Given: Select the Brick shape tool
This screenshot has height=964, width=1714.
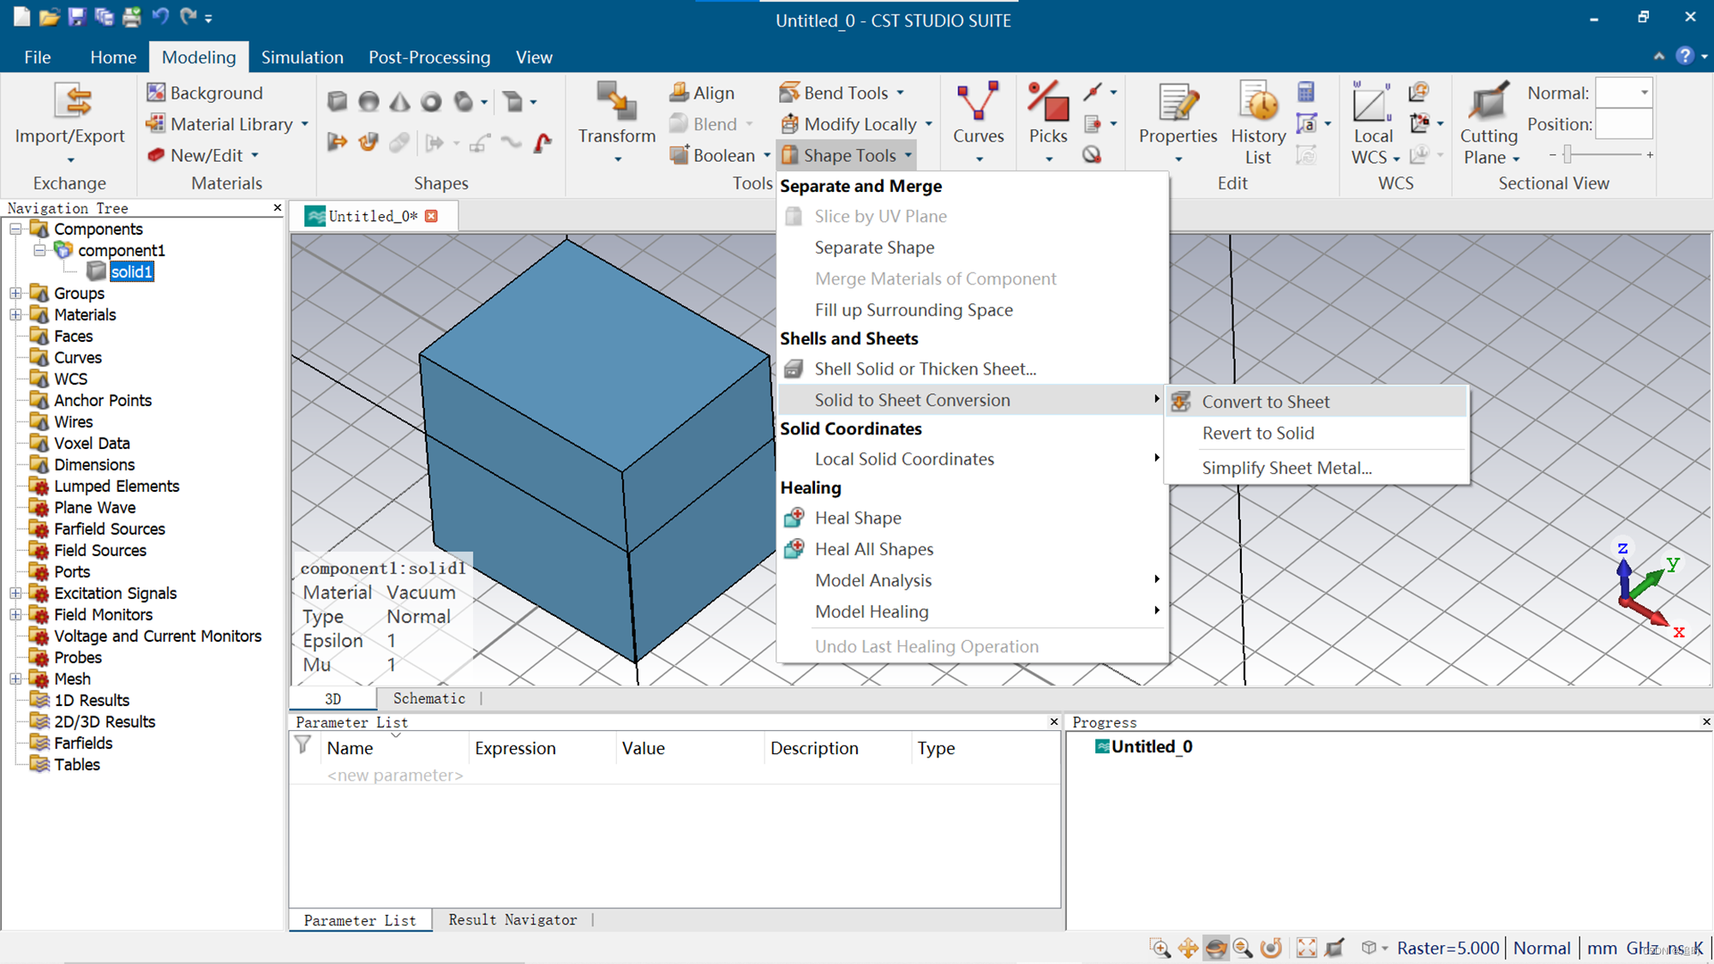Looking at the screenshot, I should 337,102.
